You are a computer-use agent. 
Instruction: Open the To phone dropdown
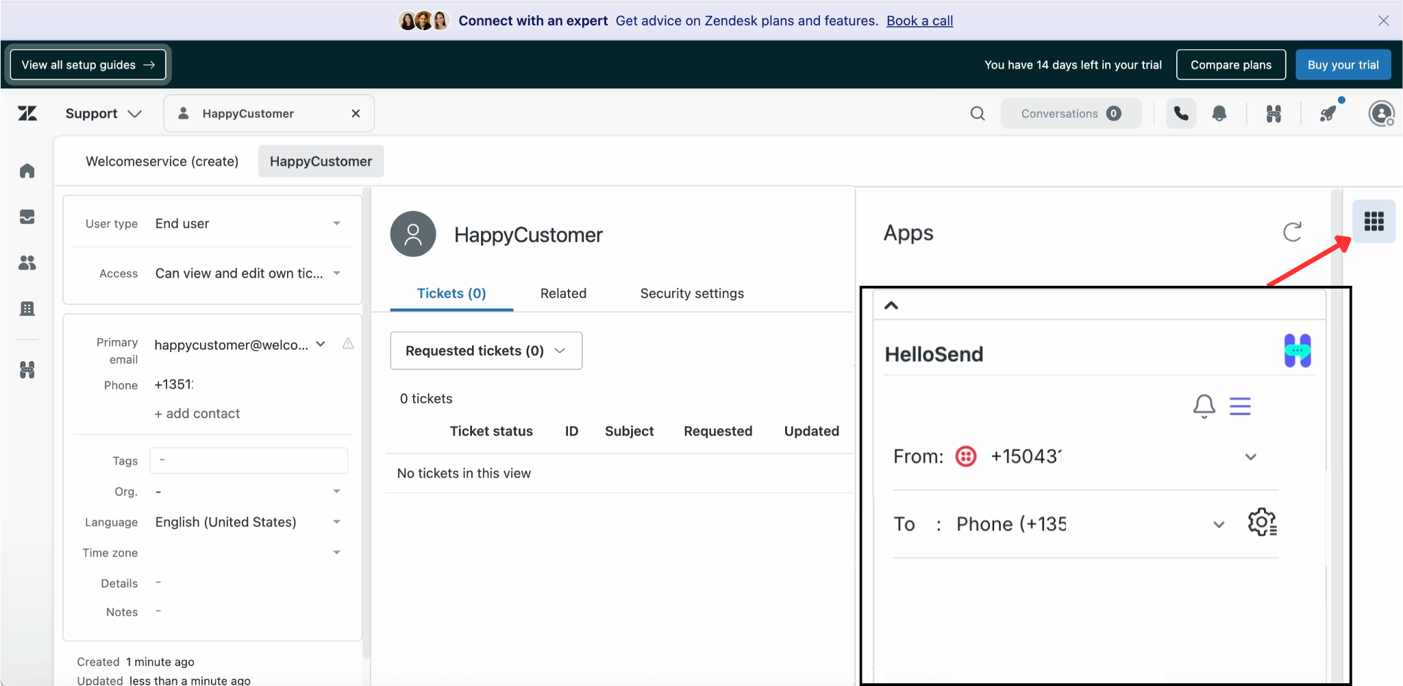pos(1219,525)
